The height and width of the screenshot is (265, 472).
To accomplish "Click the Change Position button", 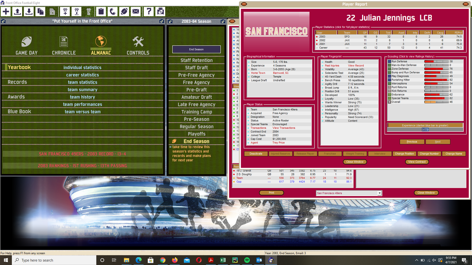I will pos(405,154).
